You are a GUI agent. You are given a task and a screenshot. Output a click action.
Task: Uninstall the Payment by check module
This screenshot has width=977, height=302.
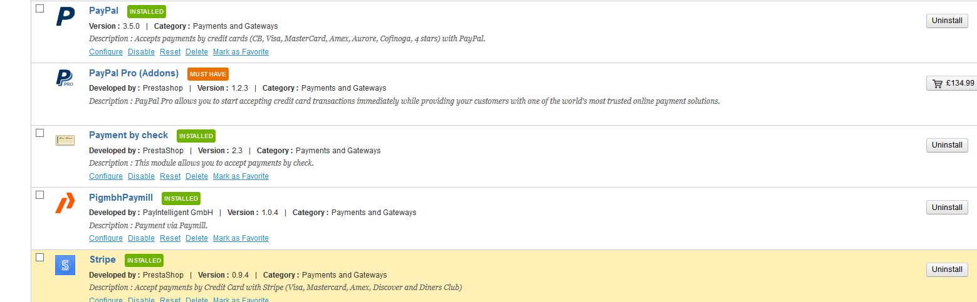[x=947, y=145]
